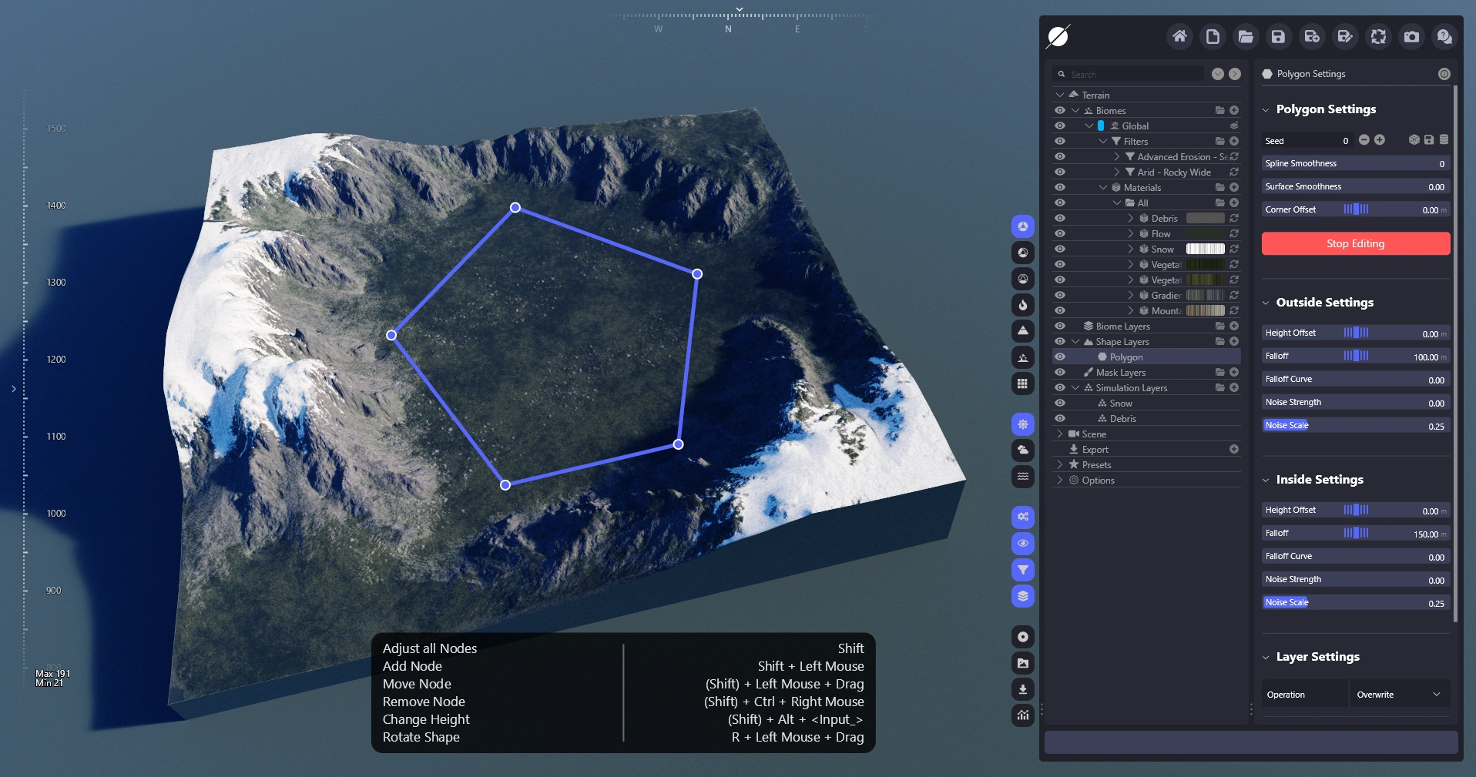Take a screenshot with the camera icon
This screenshot has width=1476, height=777.
1411,36
